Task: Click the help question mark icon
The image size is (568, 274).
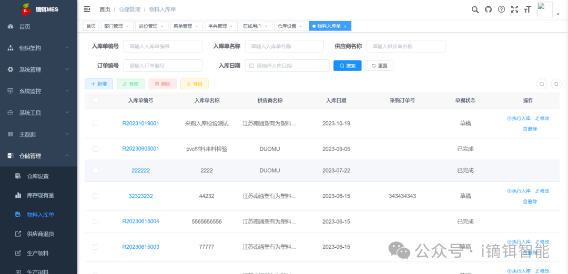Action: [501, 9]
